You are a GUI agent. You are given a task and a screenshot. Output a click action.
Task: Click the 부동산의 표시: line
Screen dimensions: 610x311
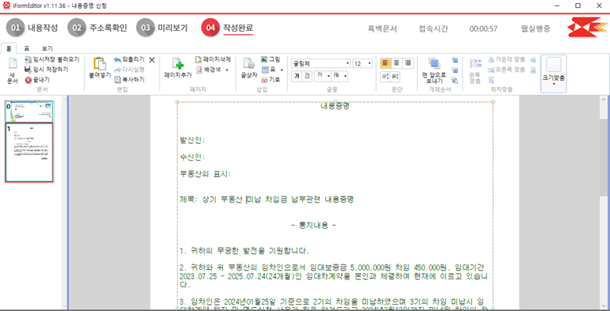click(205, 174)
